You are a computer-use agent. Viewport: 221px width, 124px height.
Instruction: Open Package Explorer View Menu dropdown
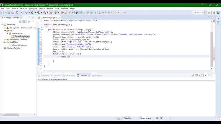pyautogui.click(x=33, y=21)
